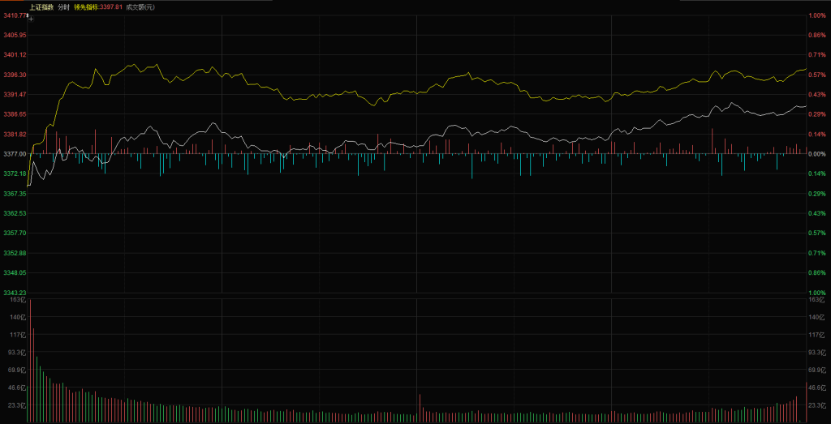Click the 3391.47 price axis label
This screenshot has width=831, height=424.
pos(15,94)
